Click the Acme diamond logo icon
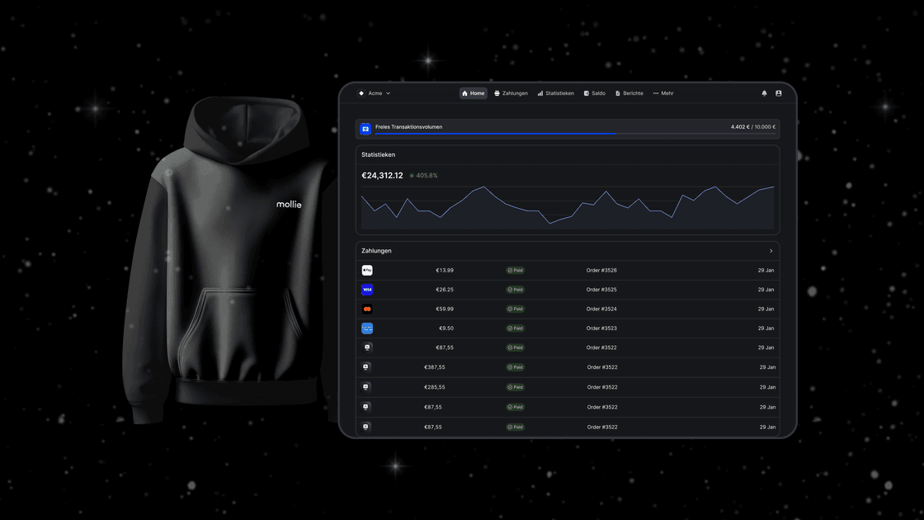 (361, 93)
